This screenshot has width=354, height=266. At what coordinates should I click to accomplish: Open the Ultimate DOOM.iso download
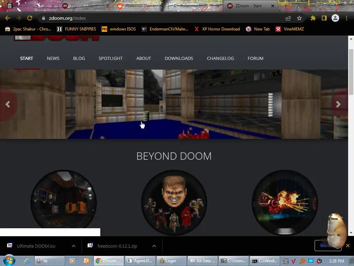click(36, 246)
